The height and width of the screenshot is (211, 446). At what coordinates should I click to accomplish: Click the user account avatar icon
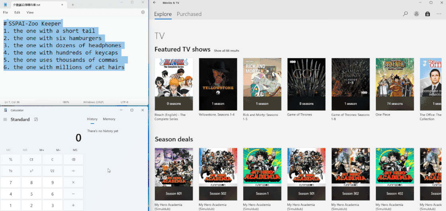417,14
